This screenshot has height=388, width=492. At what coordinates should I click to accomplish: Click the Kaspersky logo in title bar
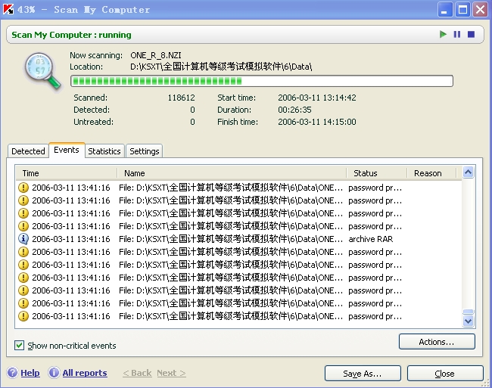[8, 9]
